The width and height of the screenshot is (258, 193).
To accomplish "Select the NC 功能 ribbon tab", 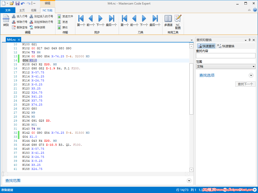I will point(48,10).
